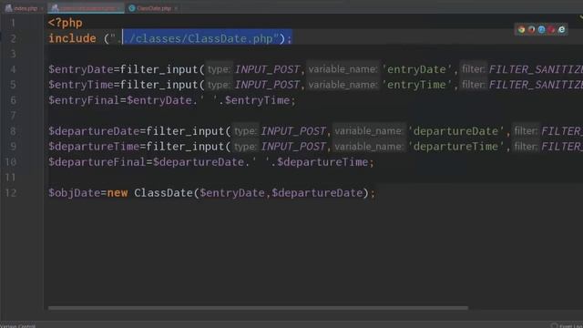583x328 pixels.
Task: Click the '$entryTime' variable on line 5
Action: (x=81, y=85)
